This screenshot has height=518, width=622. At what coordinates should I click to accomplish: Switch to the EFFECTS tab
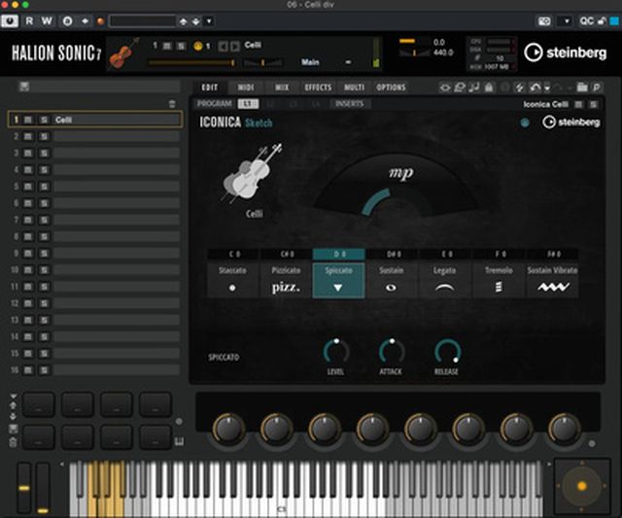click(318, 87)
